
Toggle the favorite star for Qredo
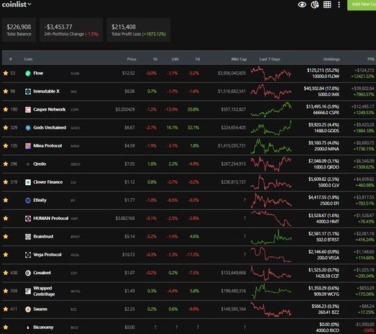coord(6,164)
